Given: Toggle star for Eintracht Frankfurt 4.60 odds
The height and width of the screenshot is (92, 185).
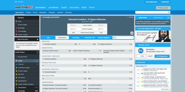Looking at the screenshot, I should [43, 59].
